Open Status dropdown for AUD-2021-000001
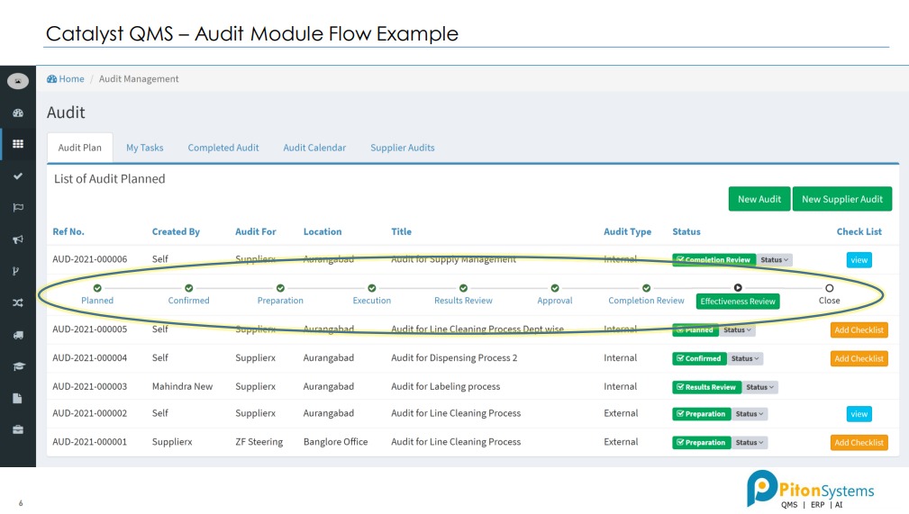909x514 pixels. click(750, 442)
